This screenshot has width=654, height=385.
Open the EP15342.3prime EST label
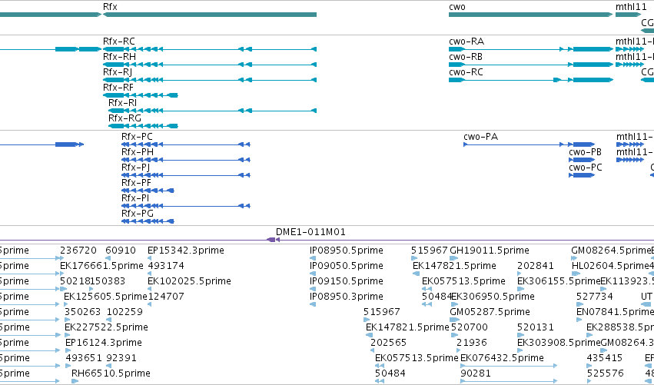pos(186,251)
